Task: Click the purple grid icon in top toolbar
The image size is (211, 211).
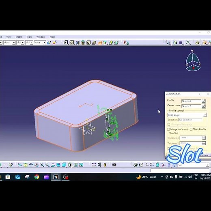Action: coord(181,43)
